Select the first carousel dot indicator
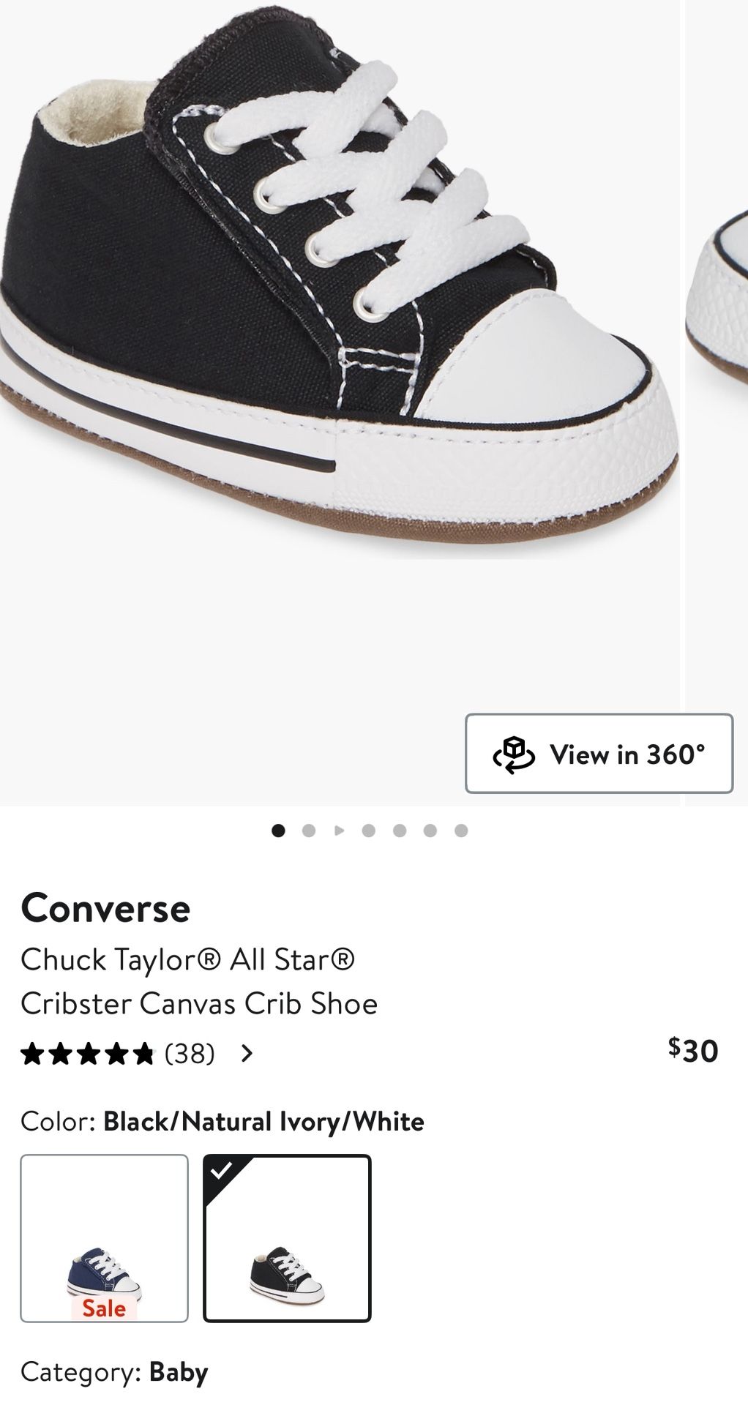The image size is (748, 1405). click(x=278, y=831)
